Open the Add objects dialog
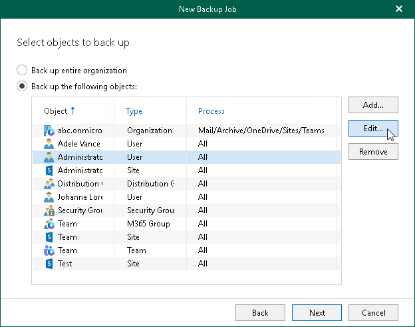 (372, 105)
